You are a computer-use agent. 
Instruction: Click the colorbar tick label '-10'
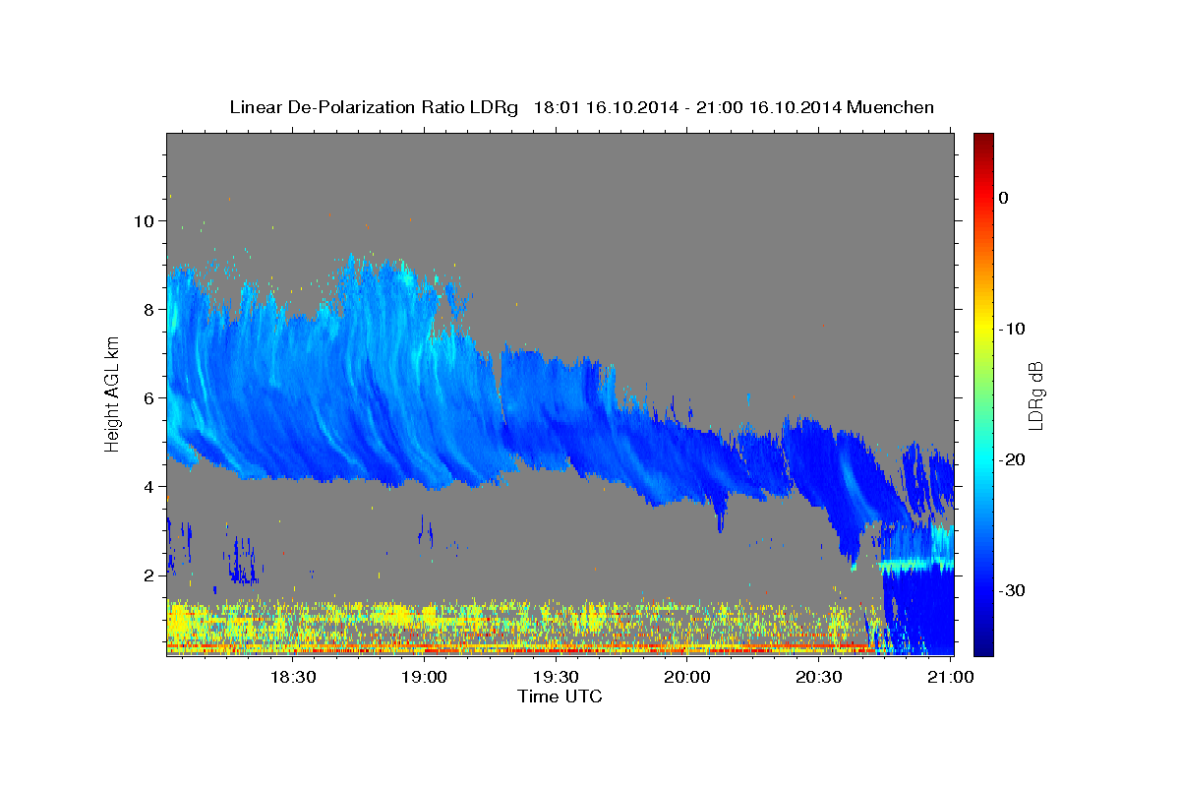[1012, 329]
